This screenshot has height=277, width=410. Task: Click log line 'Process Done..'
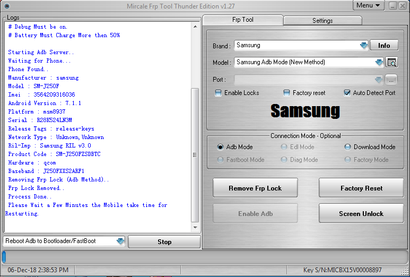30,196
